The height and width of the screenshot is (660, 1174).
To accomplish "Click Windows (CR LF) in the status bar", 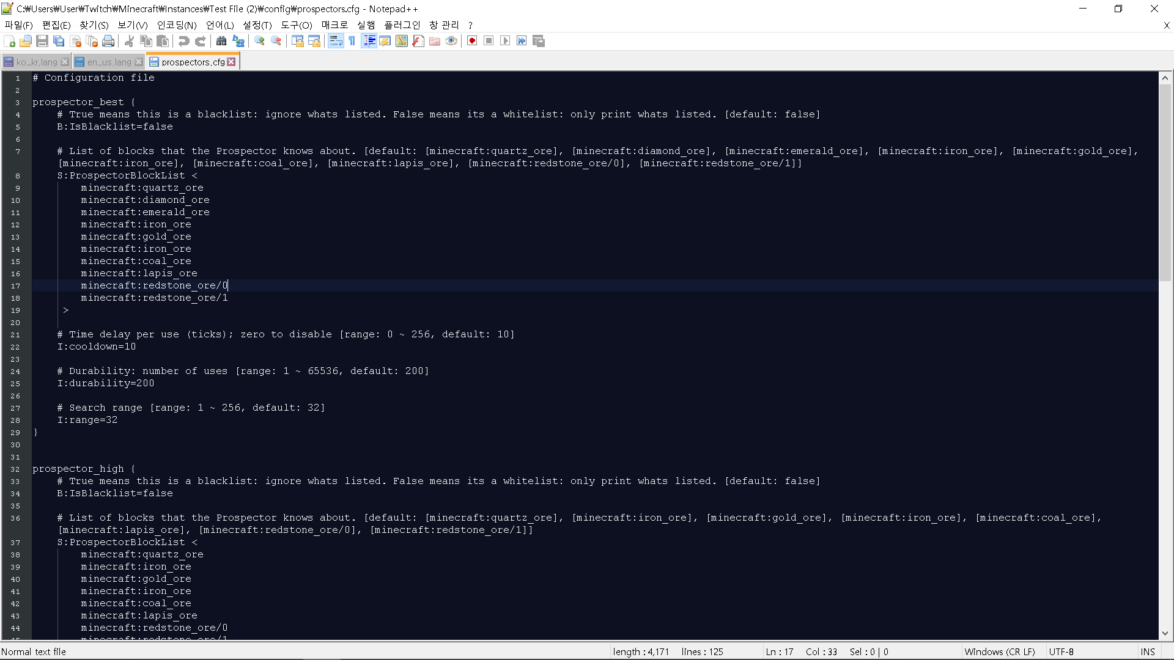I will coord(999,651).
